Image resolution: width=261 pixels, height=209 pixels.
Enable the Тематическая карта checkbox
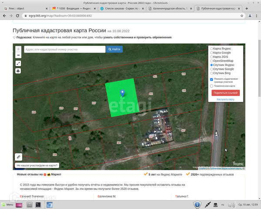tap(211, 86)
